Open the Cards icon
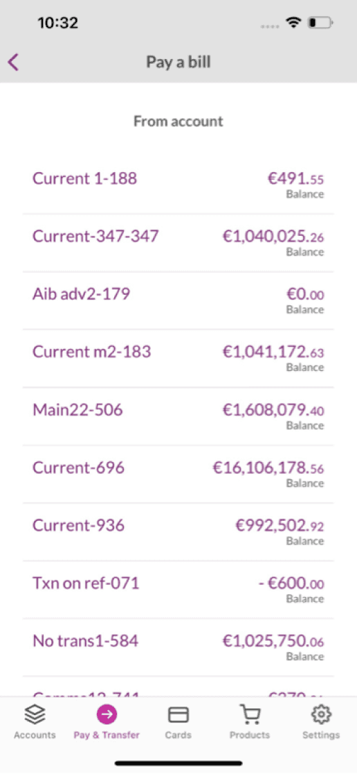This screenshot has width=357, height=774. click(178, 714)
